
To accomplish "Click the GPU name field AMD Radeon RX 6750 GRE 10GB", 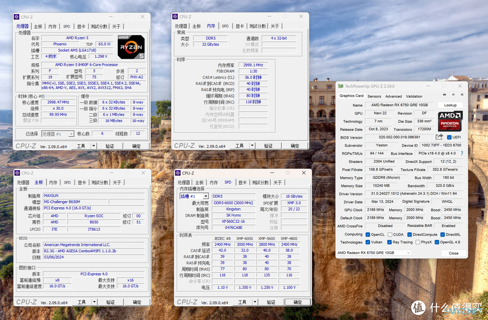I will (399, 105).
